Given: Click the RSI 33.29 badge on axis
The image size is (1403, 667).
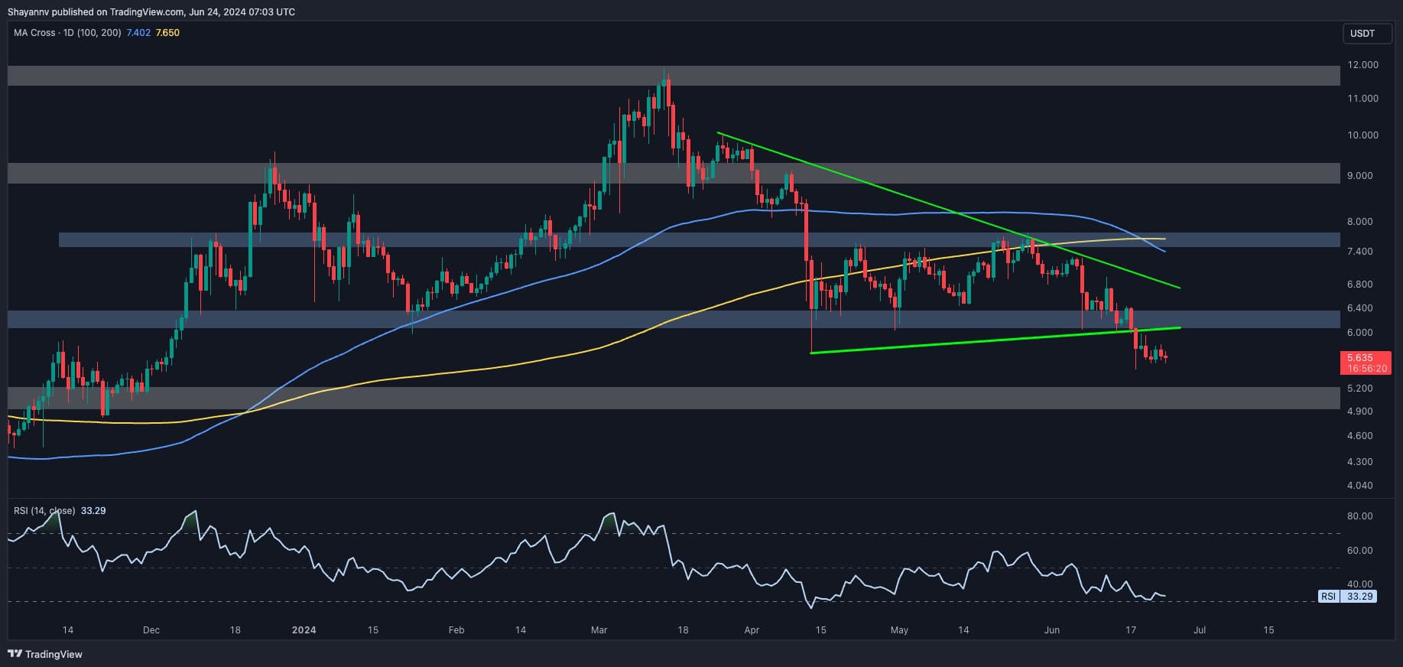Looking at the screenshot, I should [x=1347, y=596].
